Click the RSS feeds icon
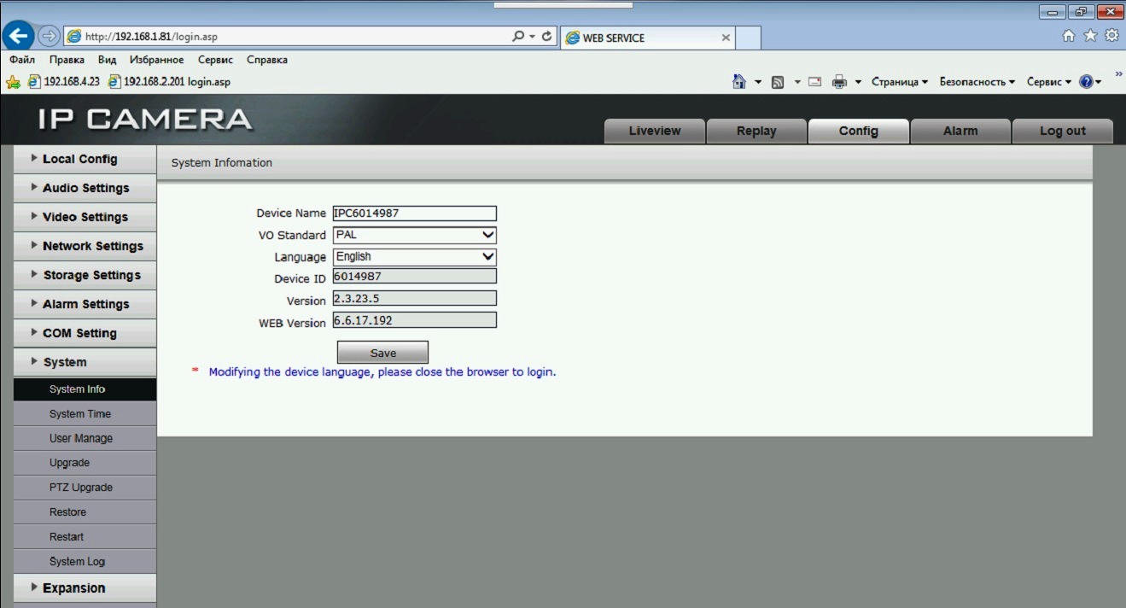The width and height of the screenshot is (1126, 608). coord(778,82)
